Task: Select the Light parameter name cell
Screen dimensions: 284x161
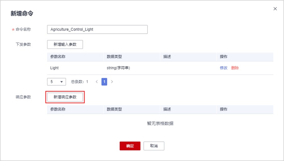Action: pos(54,68)
